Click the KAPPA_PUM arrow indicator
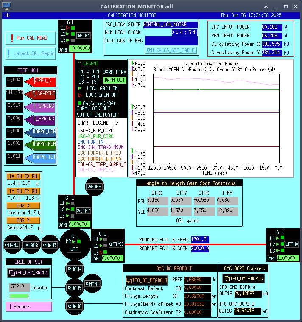The width and height of the screenshot is (302, 322). (x=40, y=145)
